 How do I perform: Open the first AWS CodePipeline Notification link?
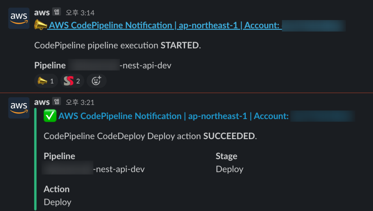click(163, 26)
